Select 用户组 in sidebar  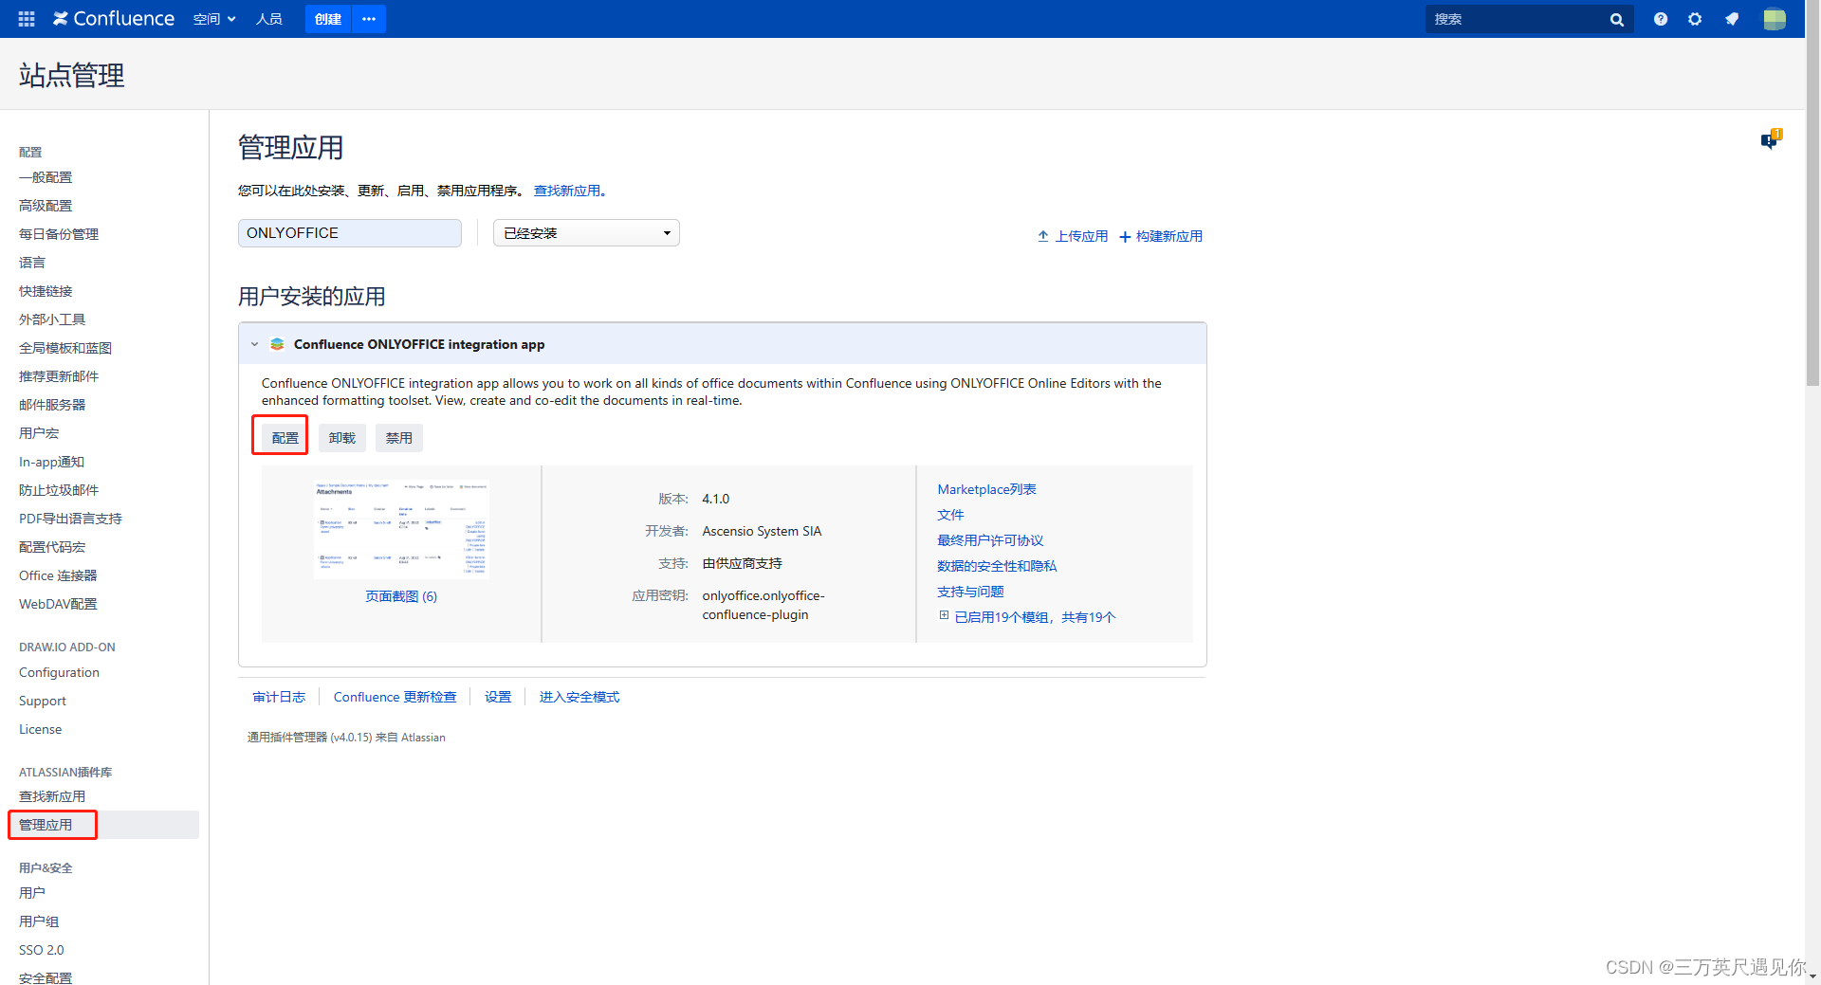pos(39,921)
